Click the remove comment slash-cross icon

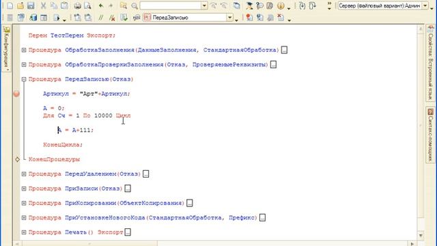pos(112,18)
